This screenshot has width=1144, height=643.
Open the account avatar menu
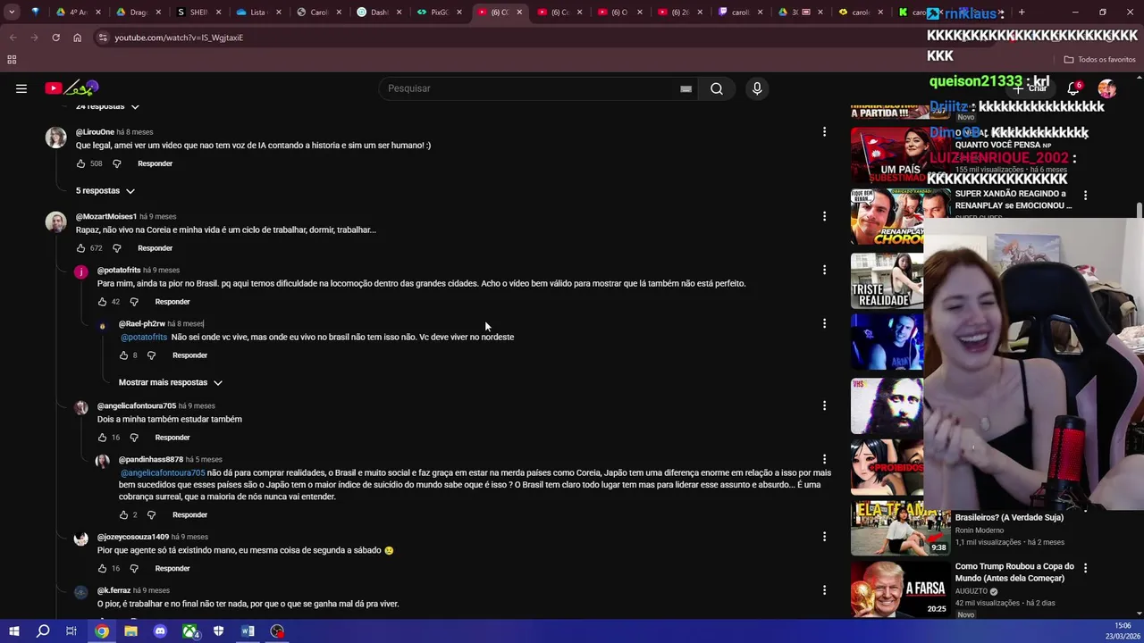click(x=1107, y=88)
